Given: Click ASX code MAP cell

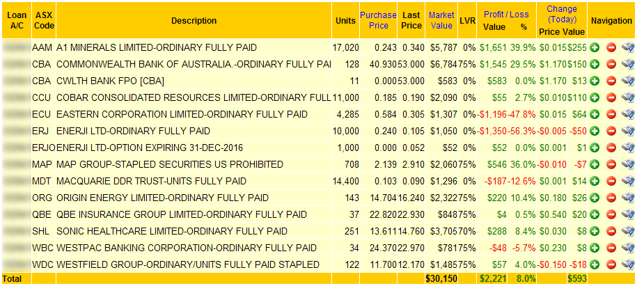Looking at the screenshot, I should pos(42,164).
